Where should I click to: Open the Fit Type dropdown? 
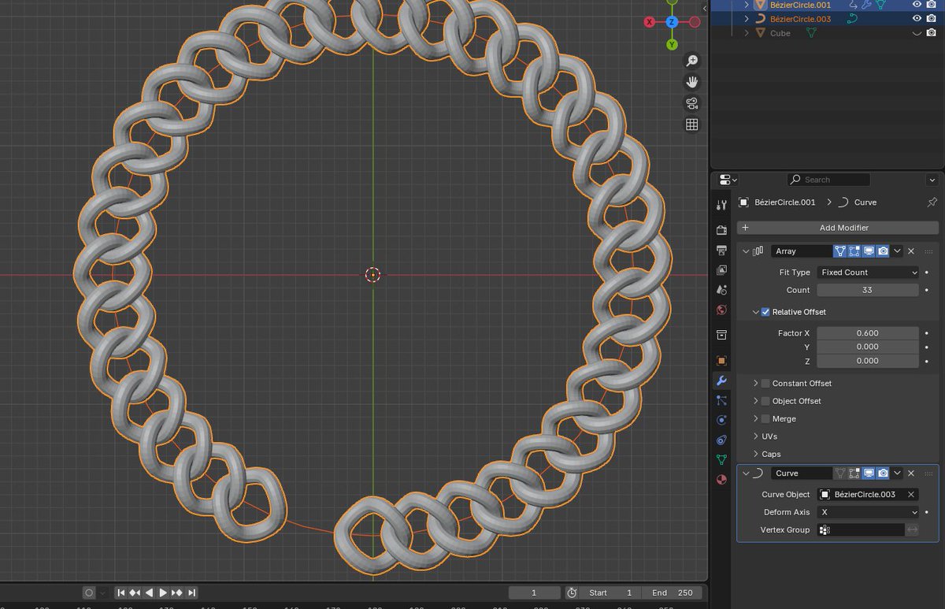click(x=868, y=273)
